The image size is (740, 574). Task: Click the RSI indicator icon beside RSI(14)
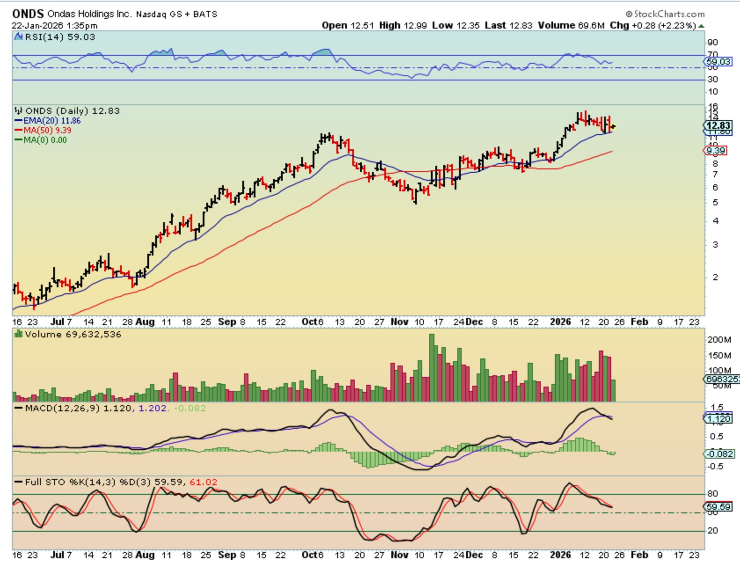[x=18, y=37]
